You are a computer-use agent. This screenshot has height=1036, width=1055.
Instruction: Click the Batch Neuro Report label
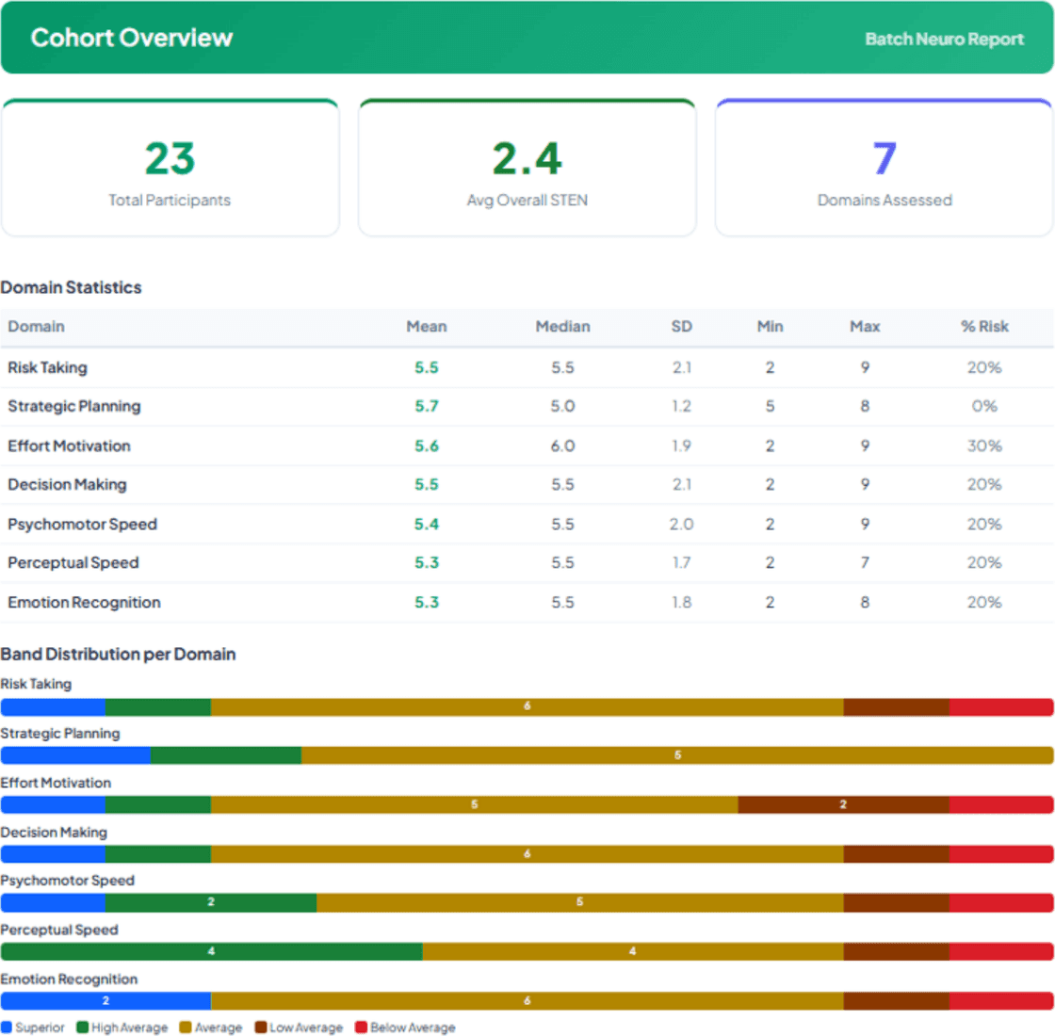click(944, 39)
